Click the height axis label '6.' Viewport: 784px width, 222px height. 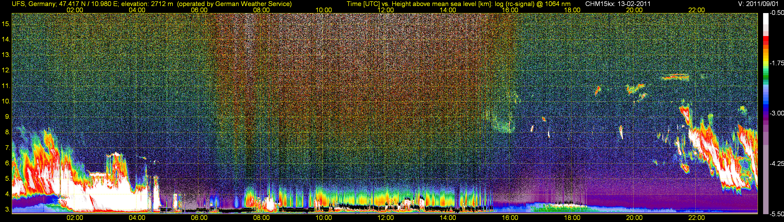click(x=8, y=163)
